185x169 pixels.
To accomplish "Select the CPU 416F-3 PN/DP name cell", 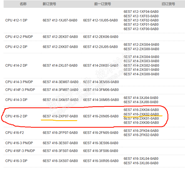I will point(20,151).
